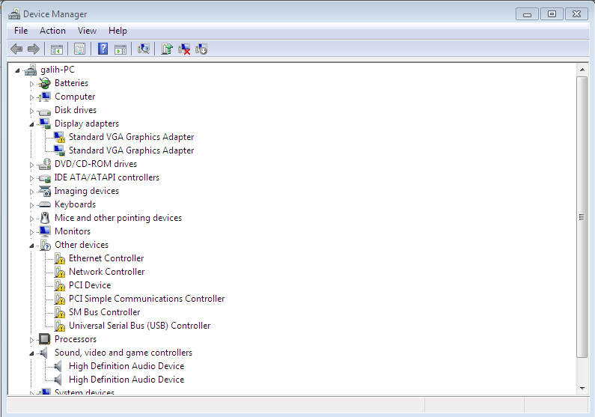Viewport: 595px width, 417px height.
Task: Collapse Sound, video and game controllers
Action: point(31,353)
